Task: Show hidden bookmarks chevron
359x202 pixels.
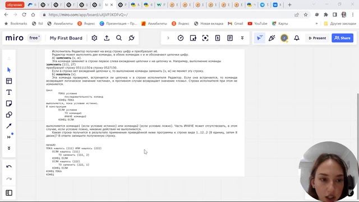Action: tap(316, 24)
